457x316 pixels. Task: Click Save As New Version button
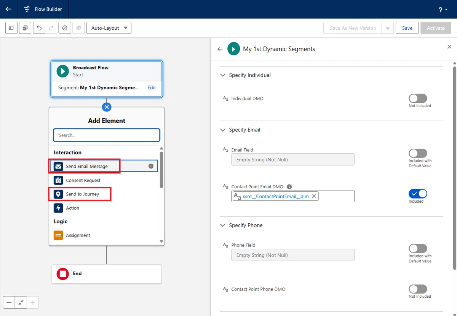click(353, 28)
